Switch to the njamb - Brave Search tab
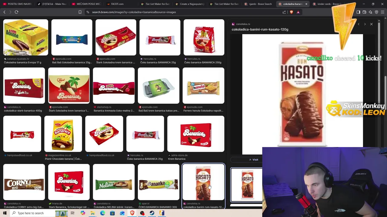The width and height of the screenshot is (387, 217). point(259,4)
